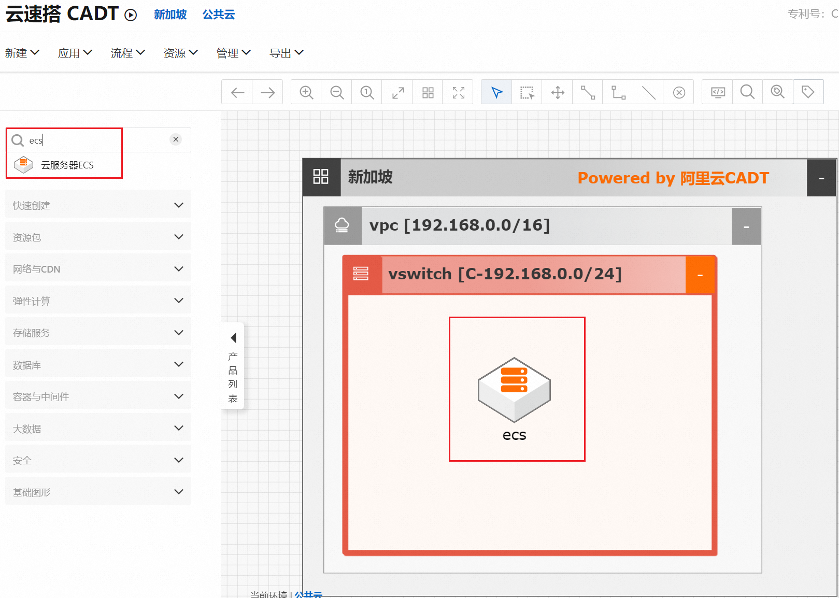Zoom in on the canvas
Screen dimensions: 839x598
[x=306, y=92]
